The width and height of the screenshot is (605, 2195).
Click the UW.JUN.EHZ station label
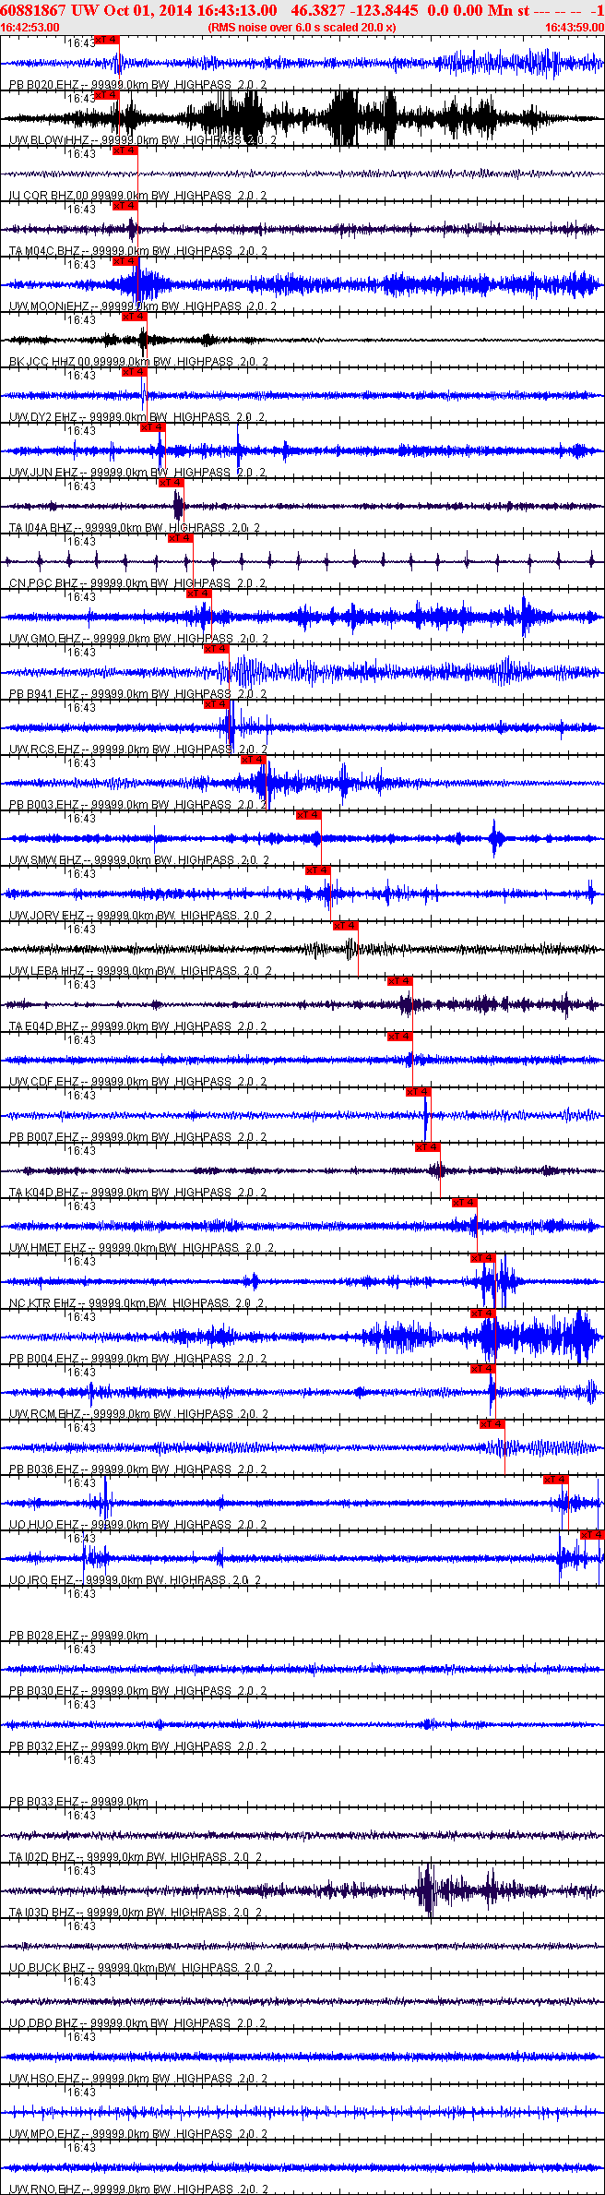(x=138, y=473)
